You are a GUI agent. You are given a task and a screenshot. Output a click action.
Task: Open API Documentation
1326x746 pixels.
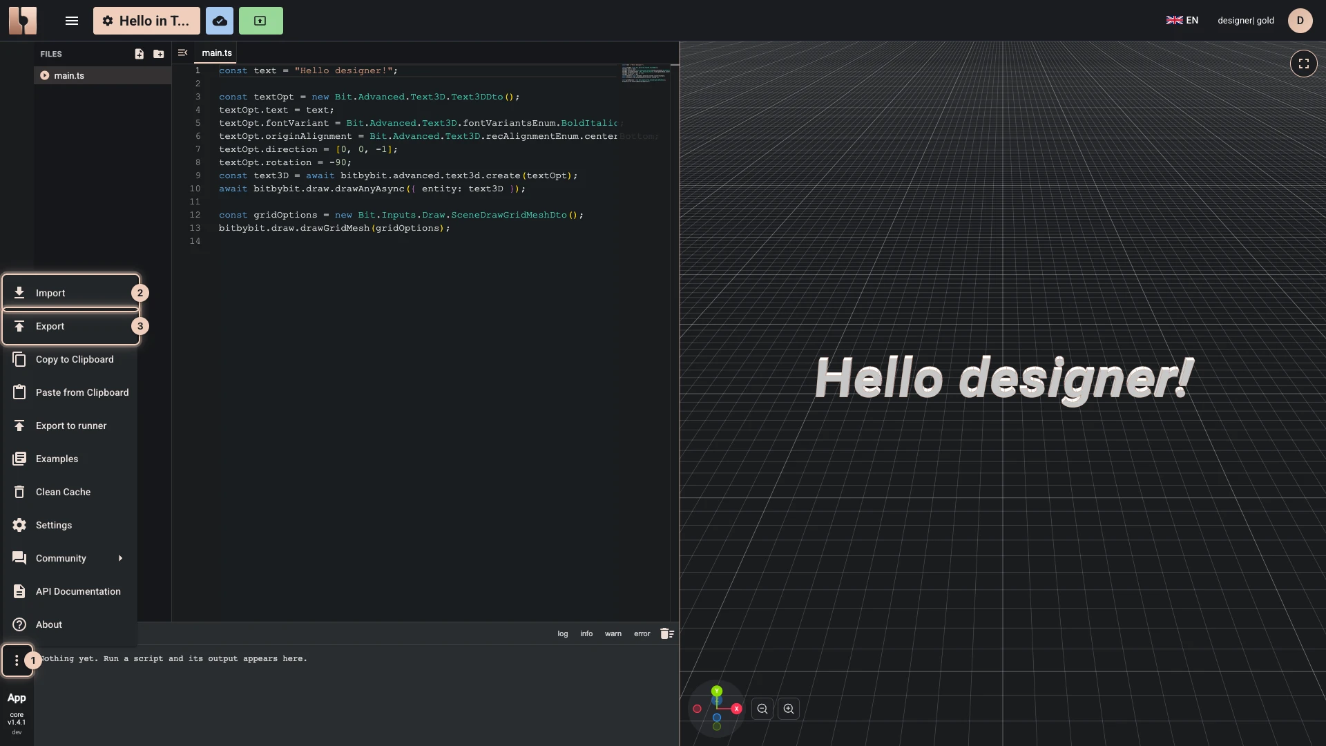pyautogui.click(x=70, y=591)
